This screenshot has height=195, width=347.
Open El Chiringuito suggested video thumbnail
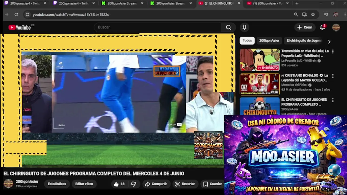(259, 106)
